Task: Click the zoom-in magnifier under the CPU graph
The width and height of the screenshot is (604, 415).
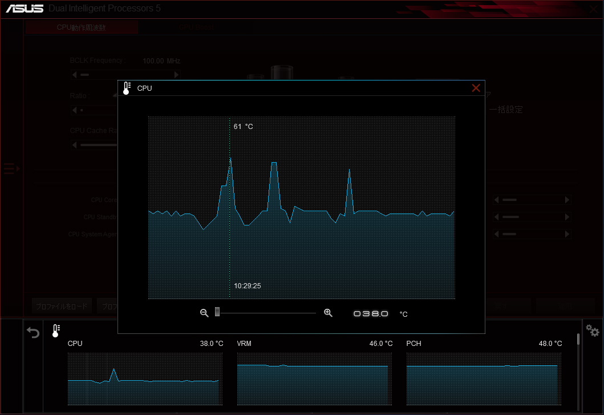Action: click(328, 313)
